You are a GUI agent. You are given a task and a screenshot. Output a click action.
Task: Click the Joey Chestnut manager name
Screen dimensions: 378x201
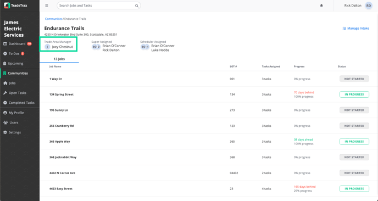(x=62, y=47)
